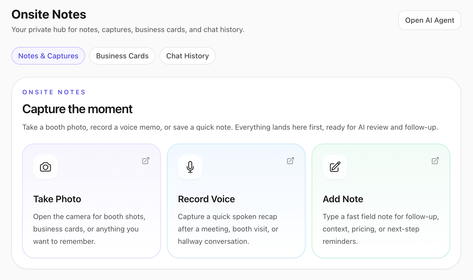Viewport: 473px width, 280px height.
Task: Select the Notes & Captures filter
Action: 48,56
